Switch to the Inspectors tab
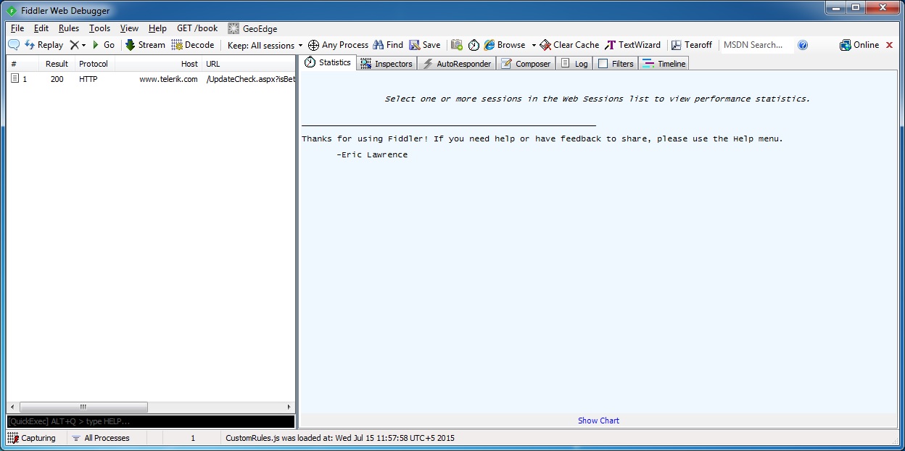Screen dimensions: 905x451 [387, 64]
